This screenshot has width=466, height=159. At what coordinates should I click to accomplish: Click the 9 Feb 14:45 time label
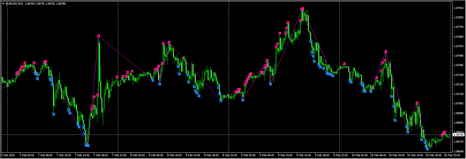coord(304,155)
